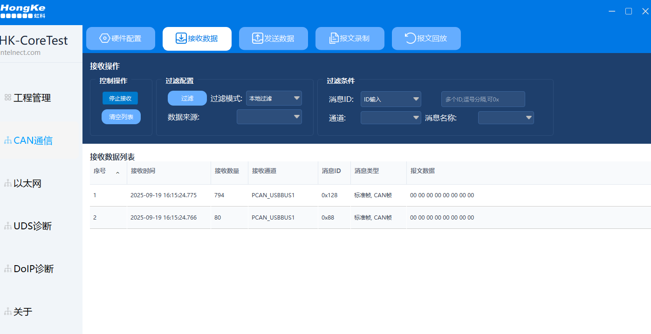Toggle sort arrow on 序号 column

(117, 172)
